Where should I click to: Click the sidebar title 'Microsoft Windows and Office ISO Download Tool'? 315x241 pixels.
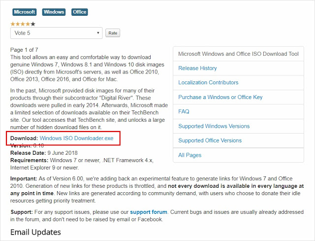click(238, 54)
